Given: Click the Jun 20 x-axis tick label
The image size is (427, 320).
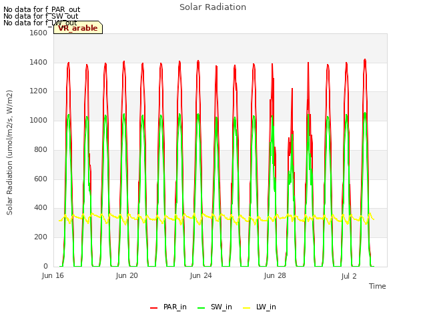Looking at the screenshot, I should [127, 275].
